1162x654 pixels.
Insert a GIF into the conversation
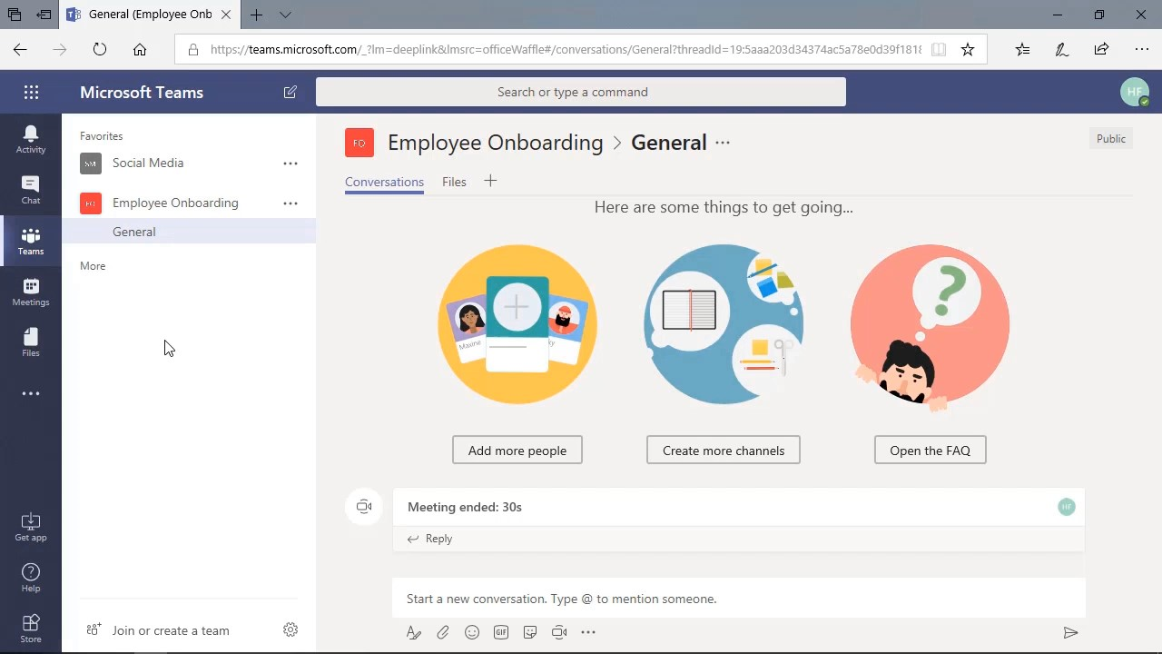501,632
